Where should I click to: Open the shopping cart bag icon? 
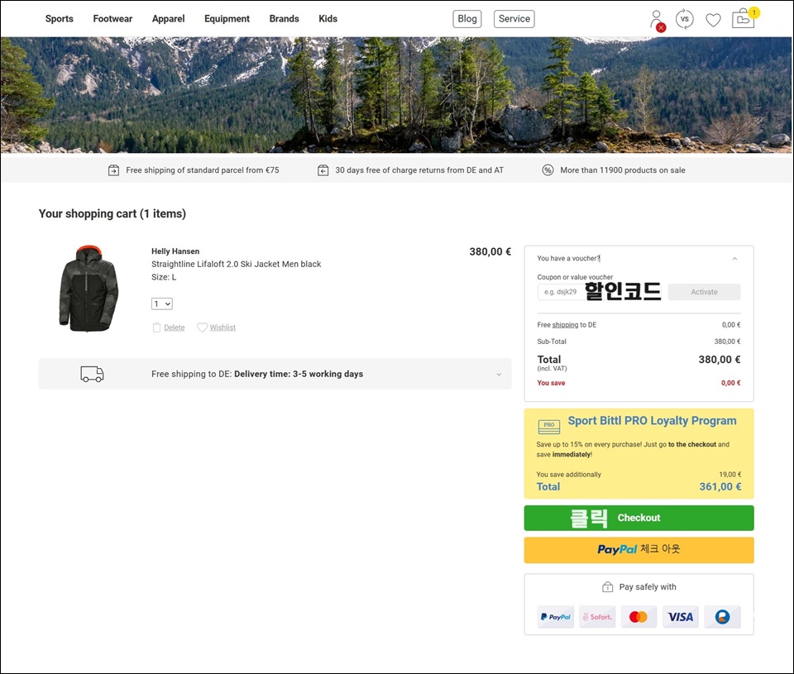pos(744,19)
